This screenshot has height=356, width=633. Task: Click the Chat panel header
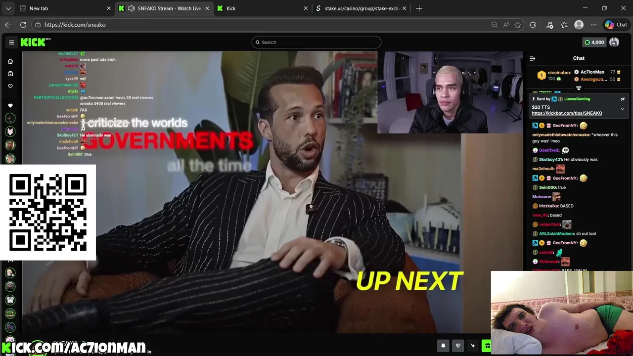tap(579, 58)
